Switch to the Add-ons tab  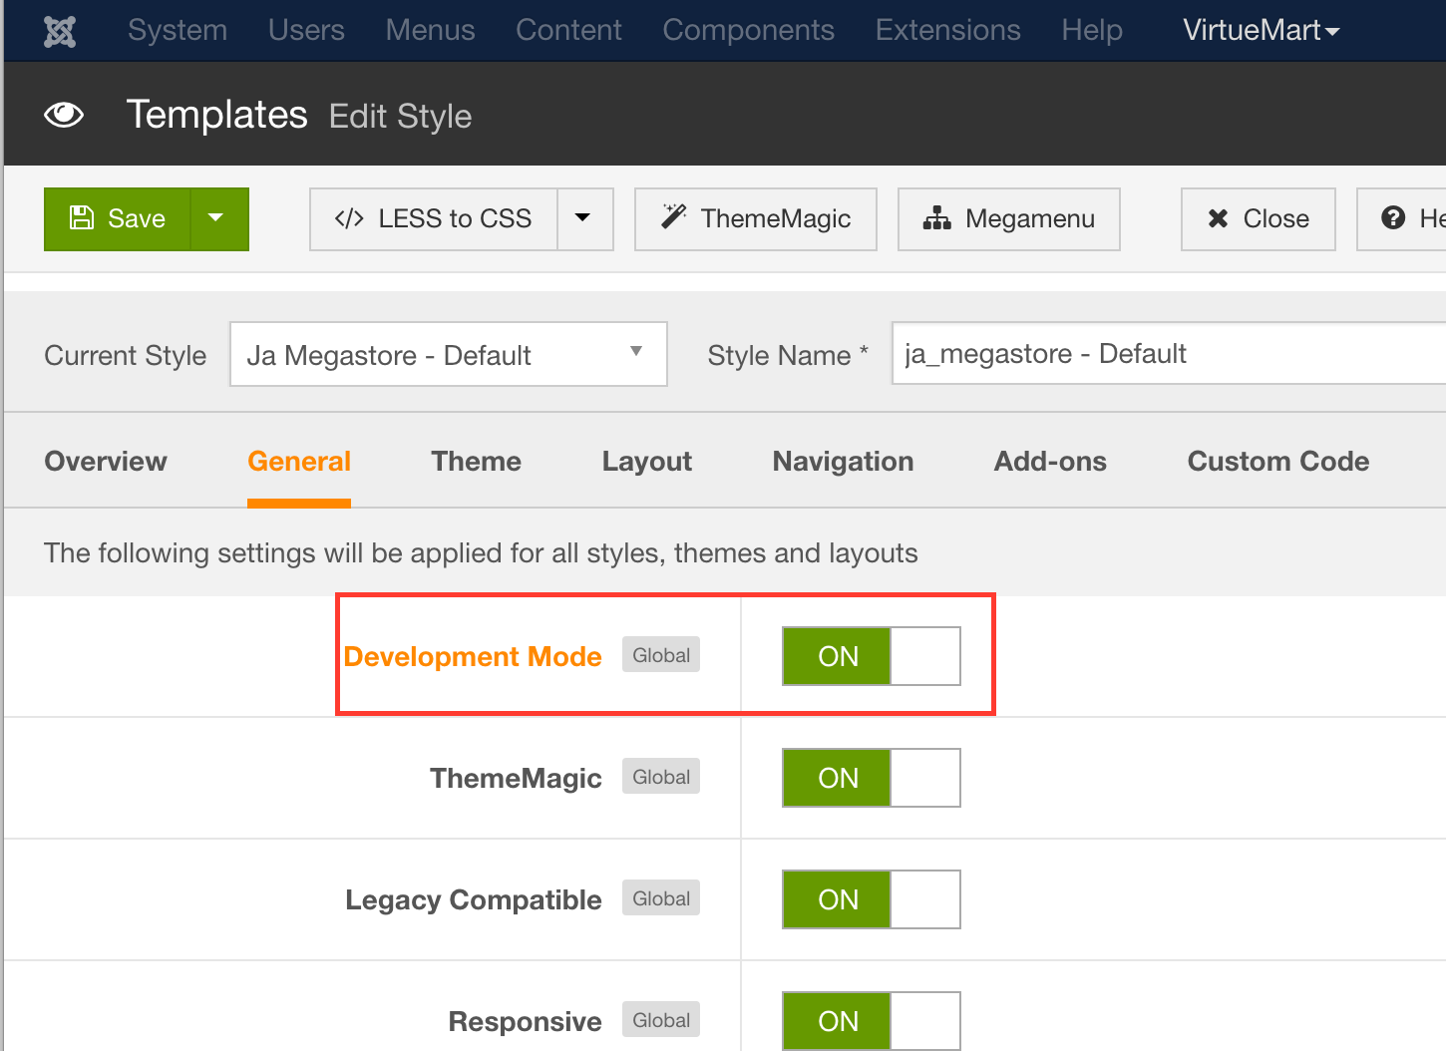point(1051,461)
